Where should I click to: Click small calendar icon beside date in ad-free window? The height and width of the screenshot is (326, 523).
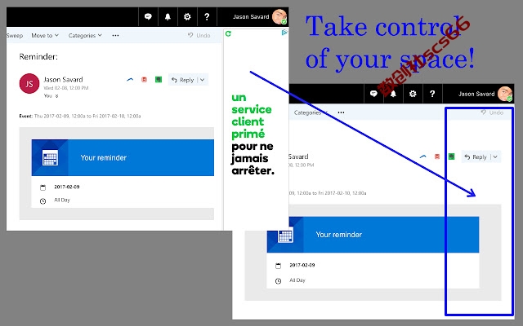(x=278, y=266)
